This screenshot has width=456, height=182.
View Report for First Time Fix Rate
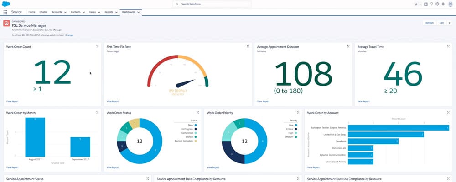[x=113, y=101]
